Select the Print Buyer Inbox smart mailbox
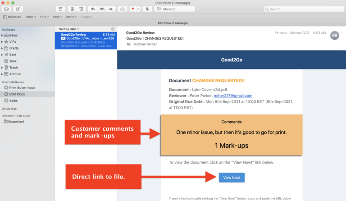 coord(22,87)
